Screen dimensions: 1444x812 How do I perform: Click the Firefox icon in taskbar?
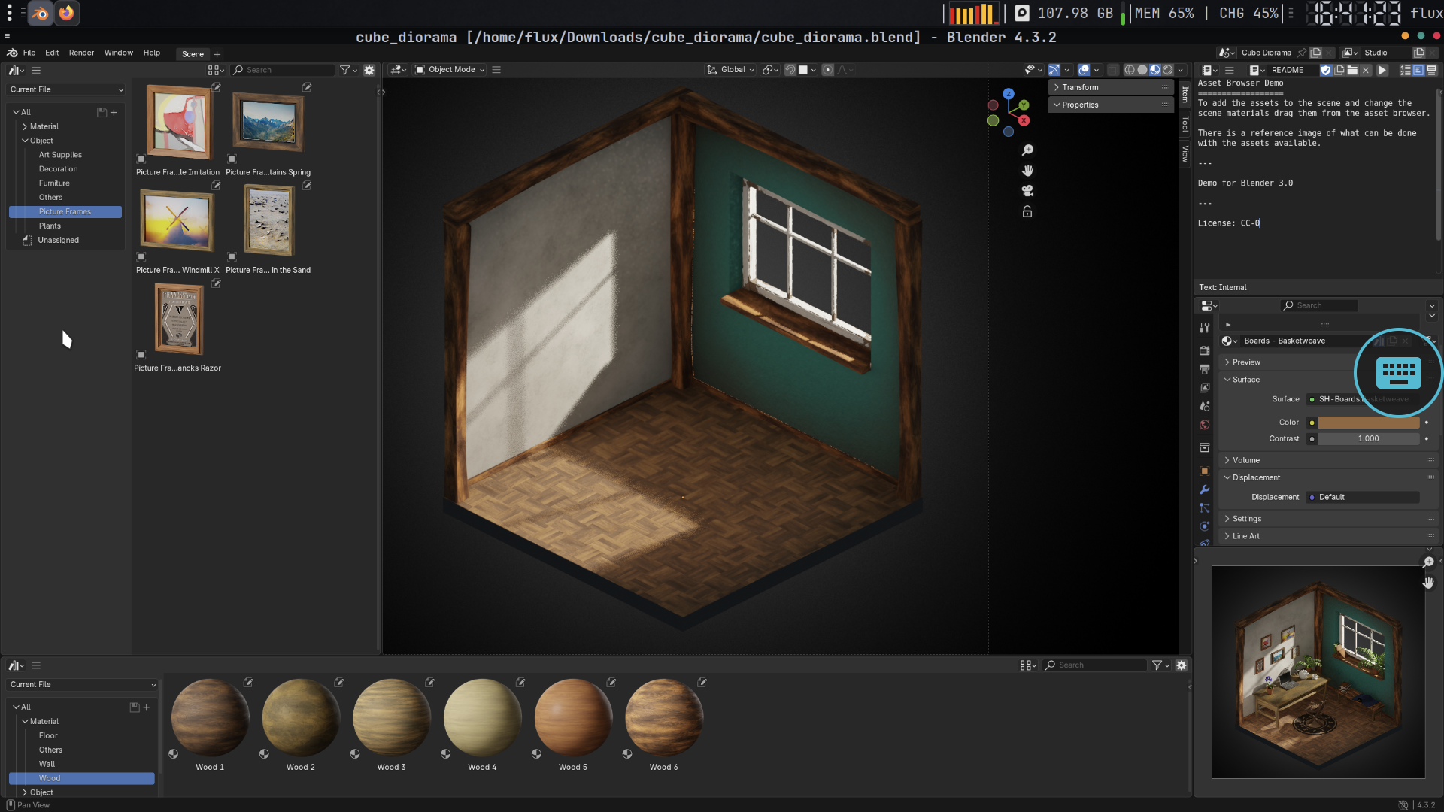pos(67,13)
